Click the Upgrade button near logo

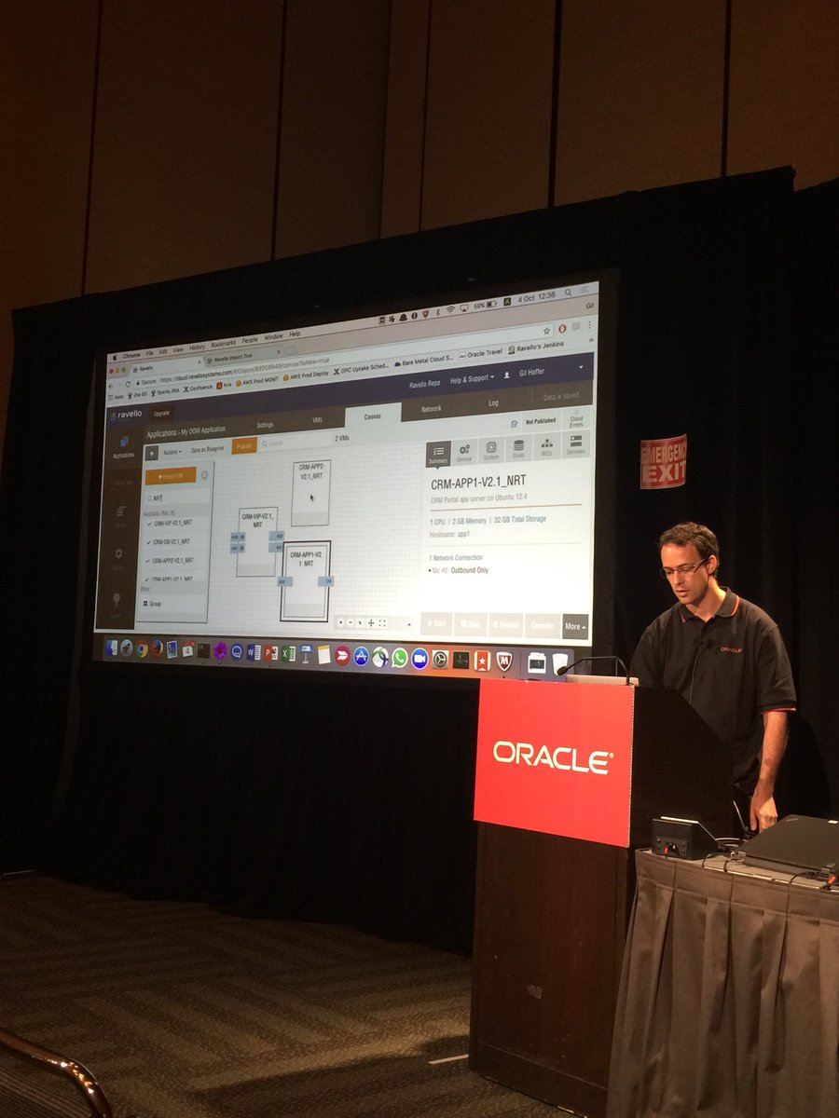[x=161, y=413]
